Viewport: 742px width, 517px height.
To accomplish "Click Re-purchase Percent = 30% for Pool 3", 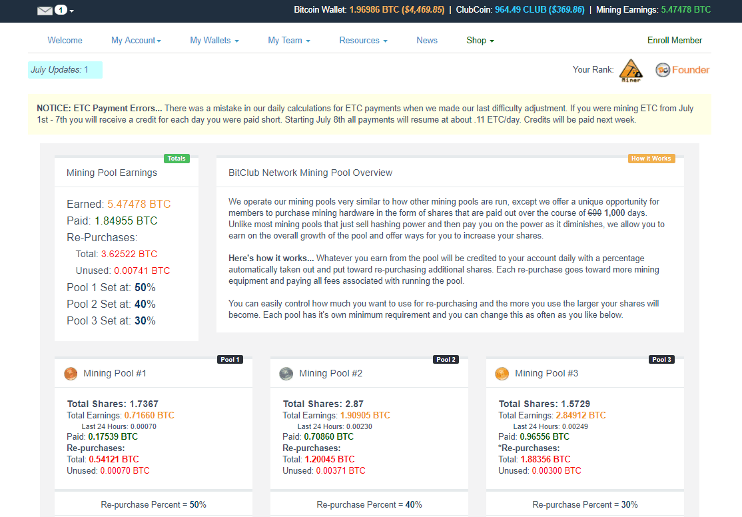I will pyautogui.click(x=585, y=505).
